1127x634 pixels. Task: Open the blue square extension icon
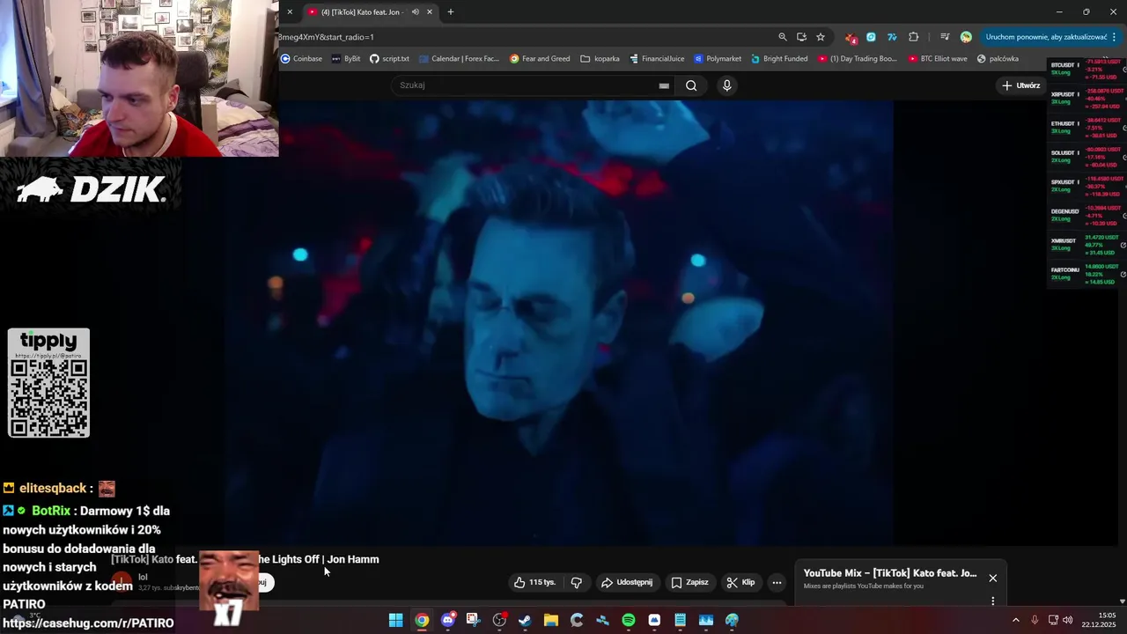(x=871, y=37)
